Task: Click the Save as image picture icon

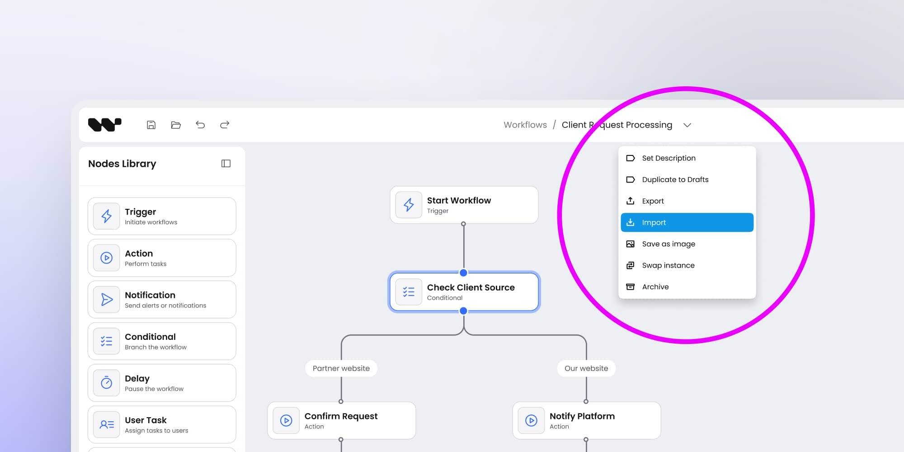Action: 630,244
